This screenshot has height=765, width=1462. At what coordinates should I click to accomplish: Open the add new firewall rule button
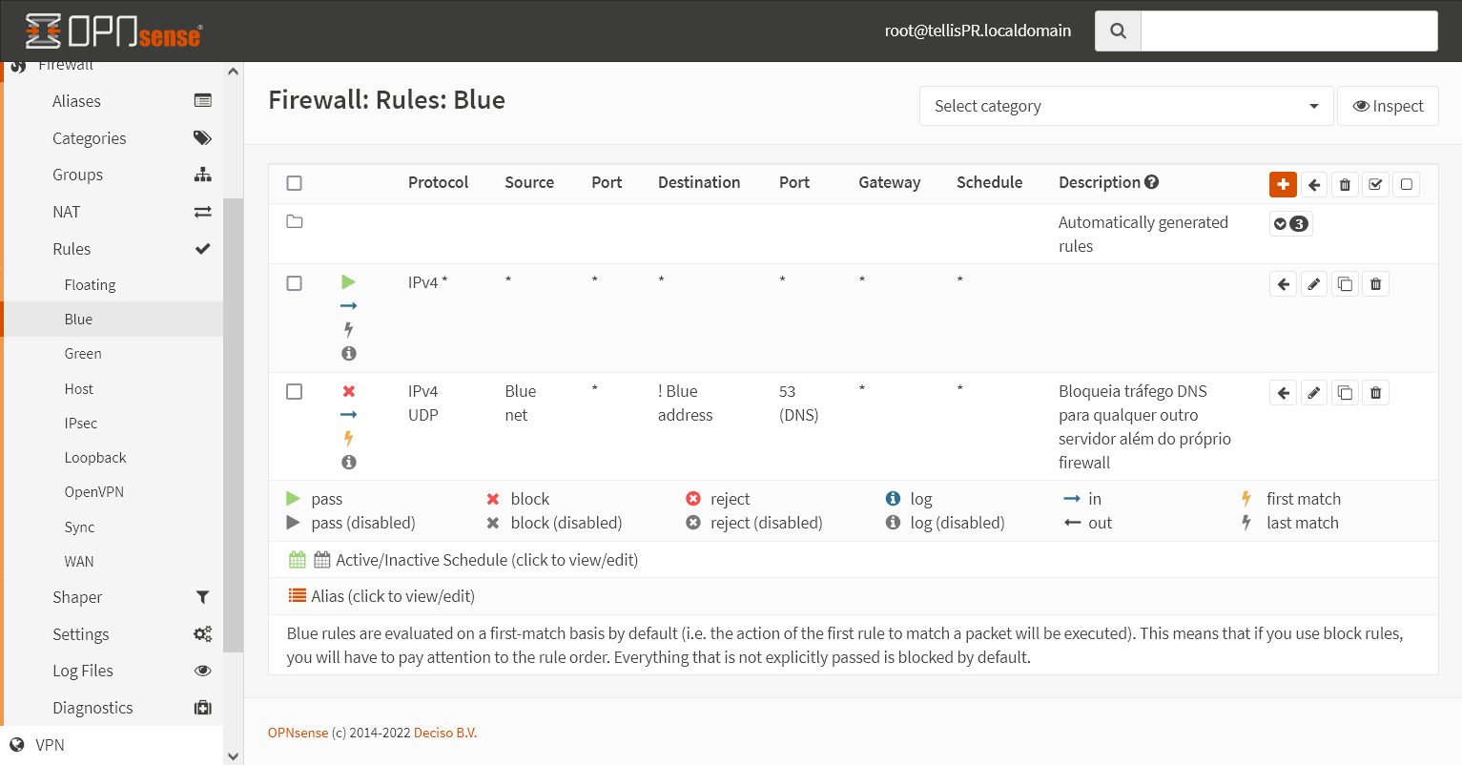[x=1283, y=184]
